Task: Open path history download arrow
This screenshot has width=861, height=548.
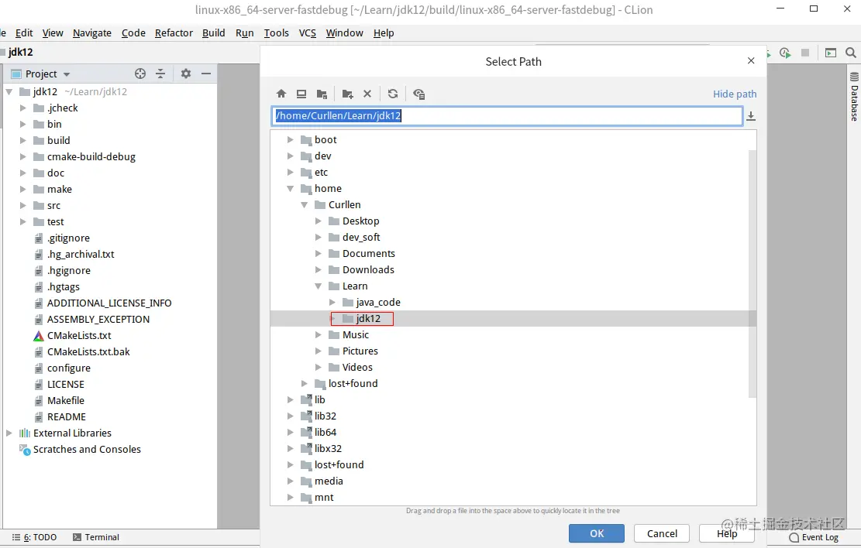Action: (x=751, y=116)
